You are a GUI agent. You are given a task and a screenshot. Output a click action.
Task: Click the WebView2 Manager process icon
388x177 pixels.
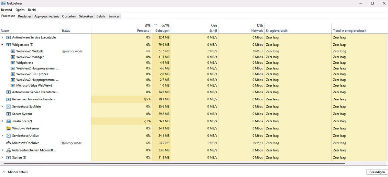[13, 57]
